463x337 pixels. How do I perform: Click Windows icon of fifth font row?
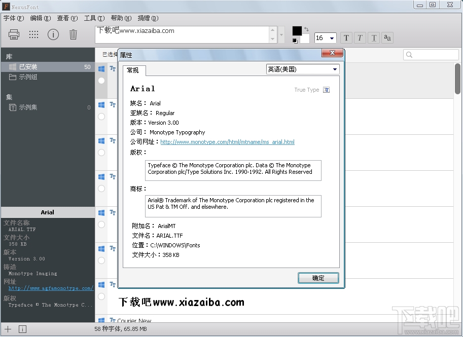pyautogui.click(x=101, y=213)
